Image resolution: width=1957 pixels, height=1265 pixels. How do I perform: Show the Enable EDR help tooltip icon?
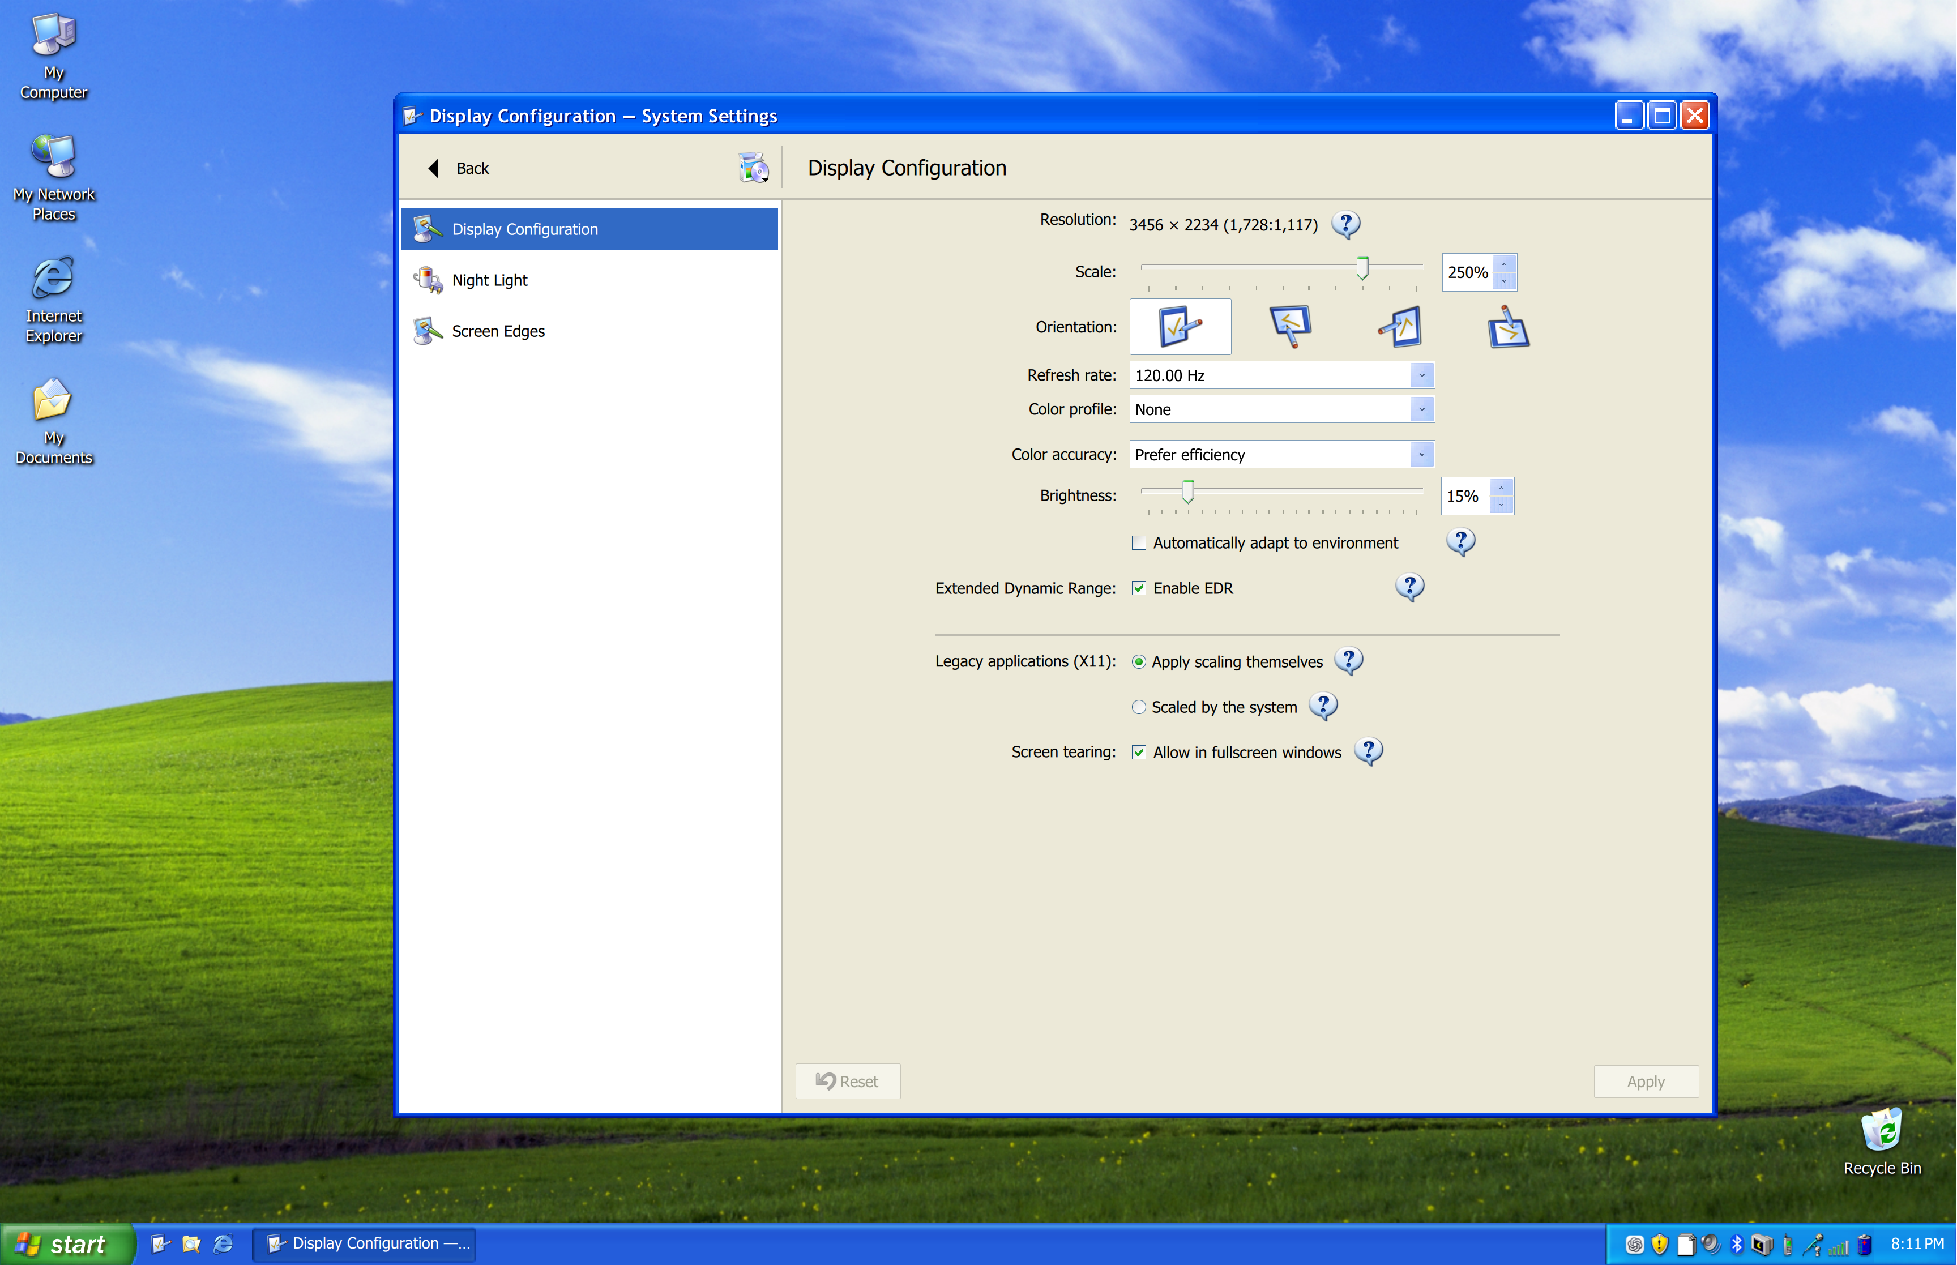(x=1409, y=587)
